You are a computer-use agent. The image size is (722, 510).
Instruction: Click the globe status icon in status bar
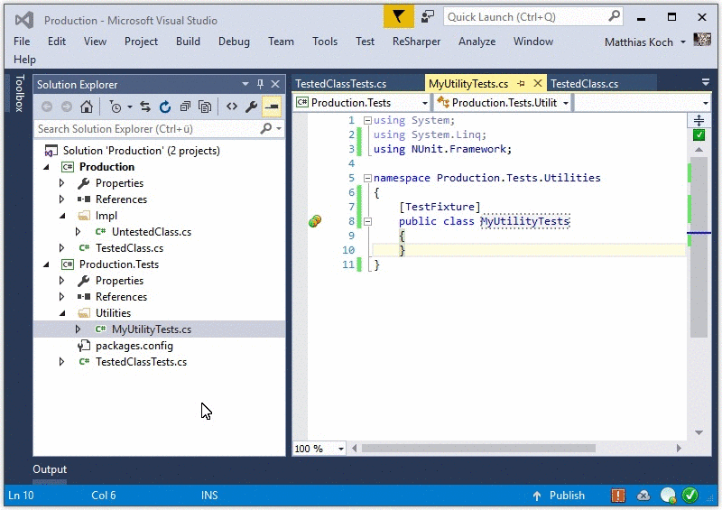[668, 496]
